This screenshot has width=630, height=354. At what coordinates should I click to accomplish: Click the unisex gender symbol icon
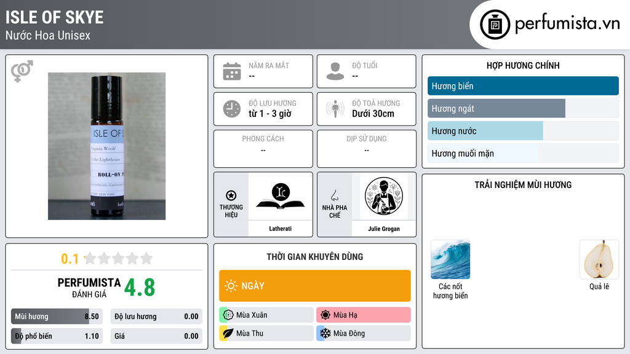tap(22, 71)
